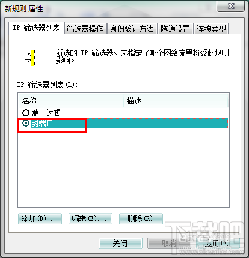Switch to the 连接类型 tab
The width and height of the screenshot is (249, 258).
[x=211, y=29]
